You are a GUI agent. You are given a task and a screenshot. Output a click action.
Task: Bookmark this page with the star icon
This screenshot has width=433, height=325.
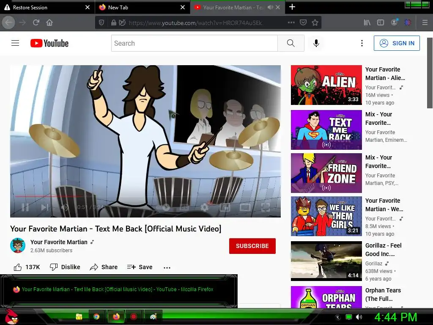coord(315,22)
